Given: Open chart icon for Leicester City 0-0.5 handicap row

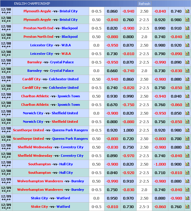Looking at the screenshot, I should coord(187,54).
